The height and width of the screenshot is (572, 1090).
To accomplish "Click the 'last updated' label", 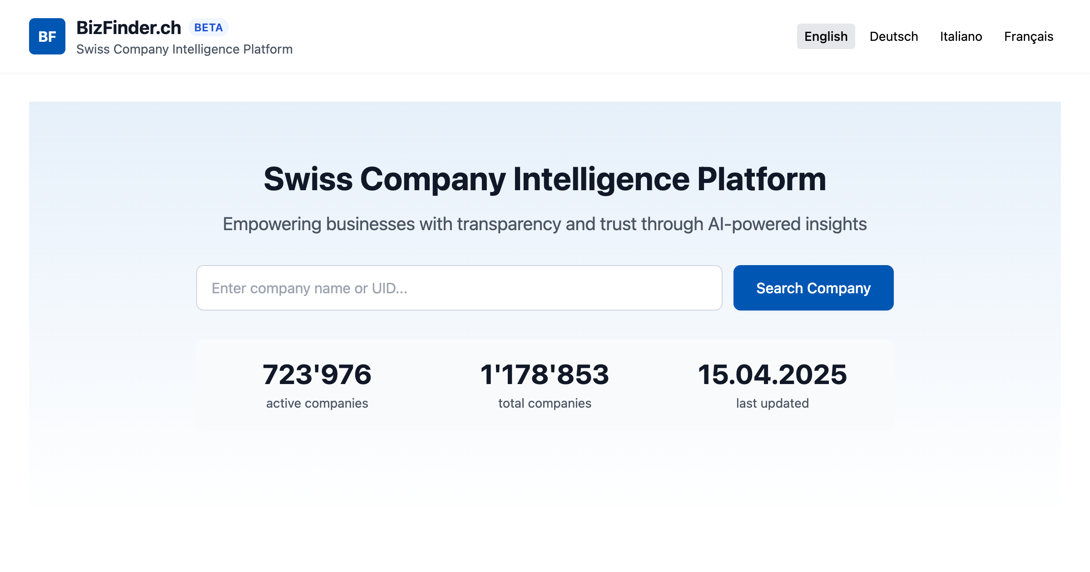I will pyautogui.click(x=773, y=403).
